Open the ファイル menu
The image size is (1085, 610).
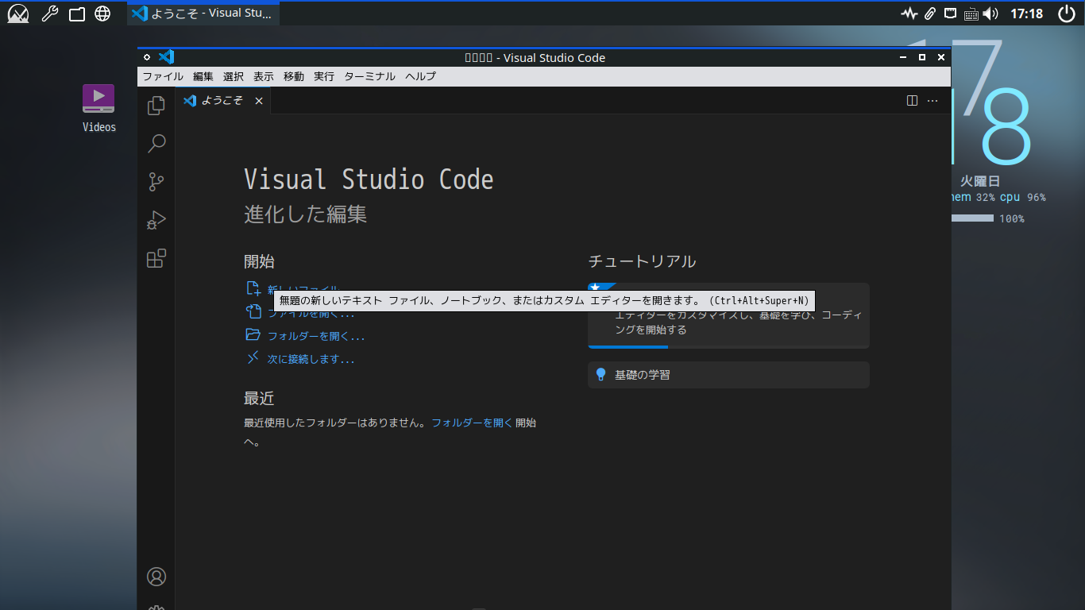(163, 76)
